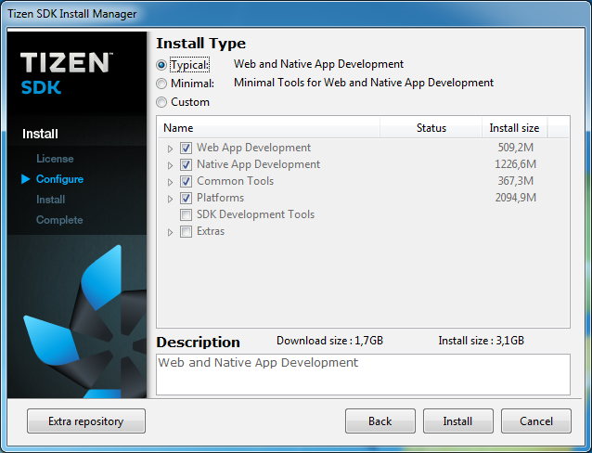Start installation with the Install button
592x453 pixels.
tap(458, 421)
